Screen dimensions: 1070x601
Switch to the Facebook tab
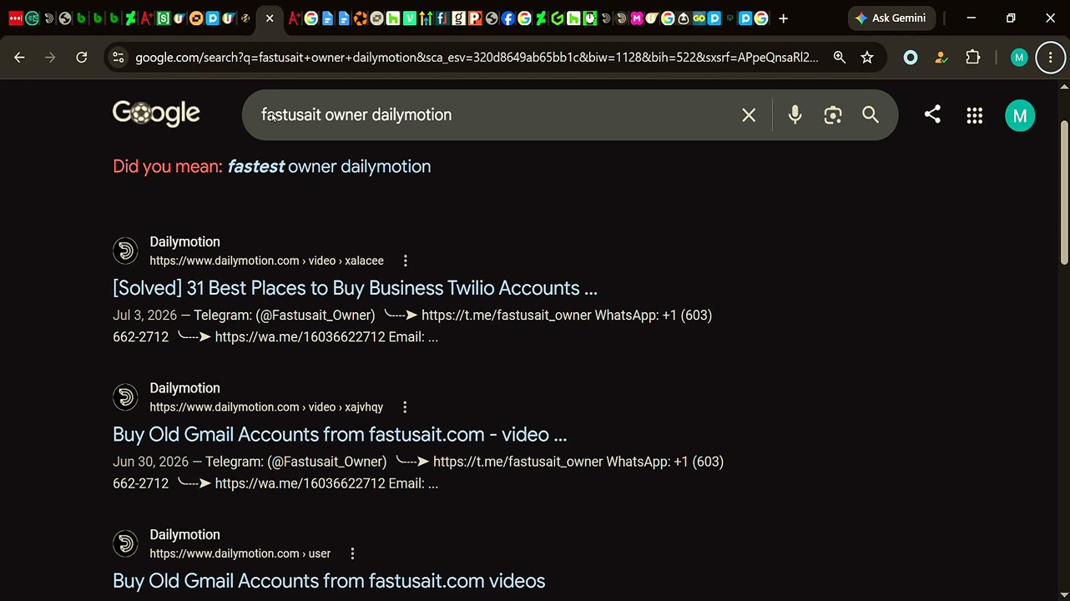tap(507, 18)
